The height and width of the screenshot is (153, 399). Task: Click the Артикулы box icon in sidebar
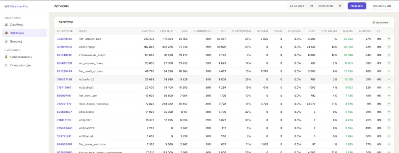coord(6,33)
